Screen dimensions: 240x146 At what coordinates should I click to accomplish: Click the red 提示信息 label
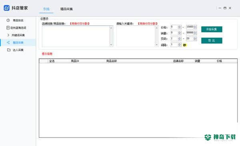tap(47, 54)
